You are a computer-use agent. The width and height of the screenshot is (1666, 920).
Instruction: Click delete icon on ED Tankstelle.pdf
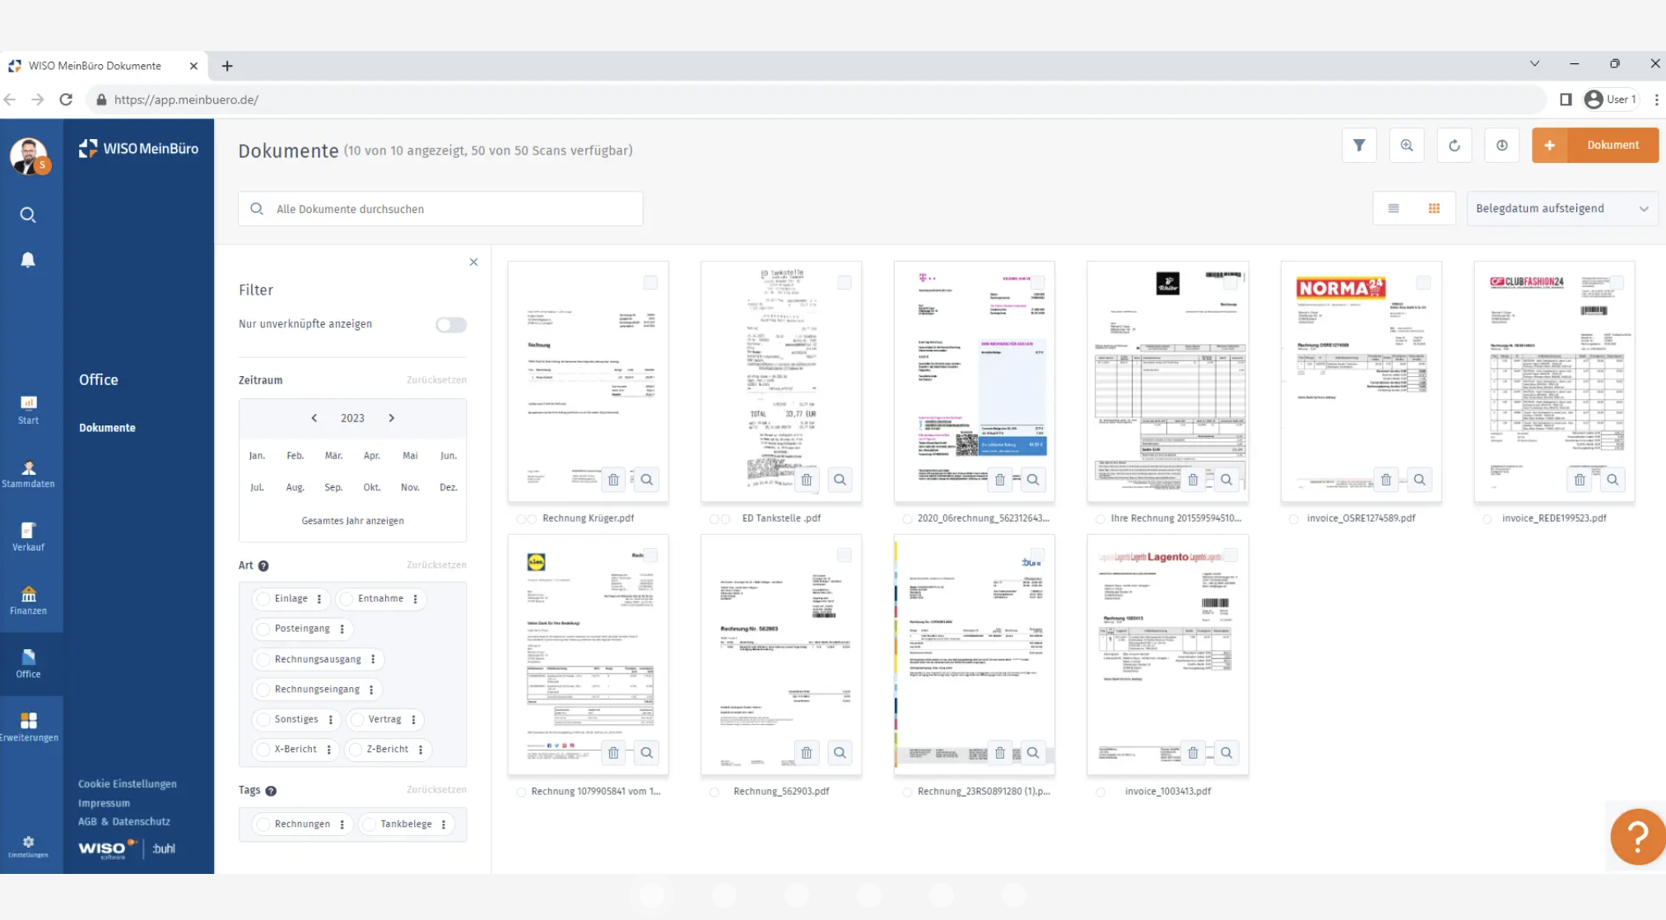(807, 478)
